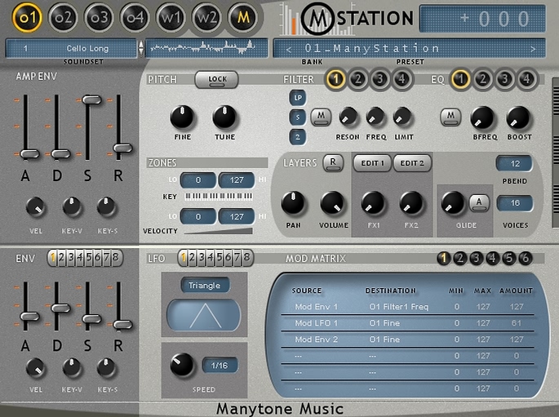Switch to mod matrix page 3
The image size is (559, 417).
point(477,259)
